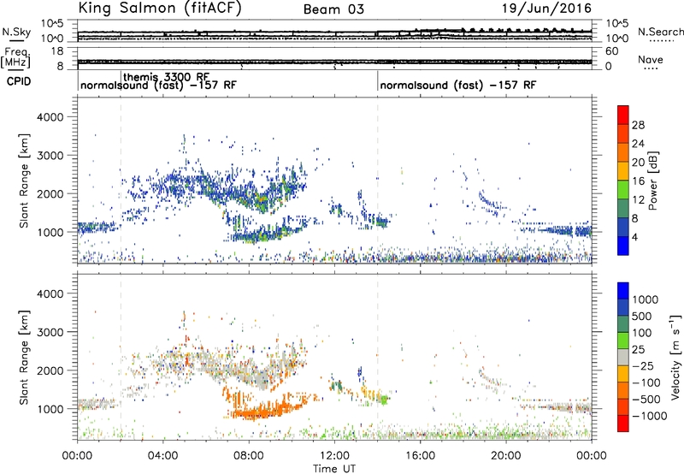The width and height of the screenshot is (684, 474).
Task: Click the 'Slant Range [km]' label of velocity panel
Action: pyautogui.click(x=24, y=357)
